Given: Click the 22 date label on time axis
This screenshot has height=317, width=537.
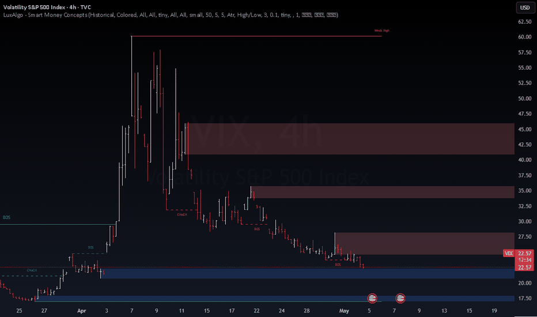Looking at the screenshot, I should [x=256, y=311].
